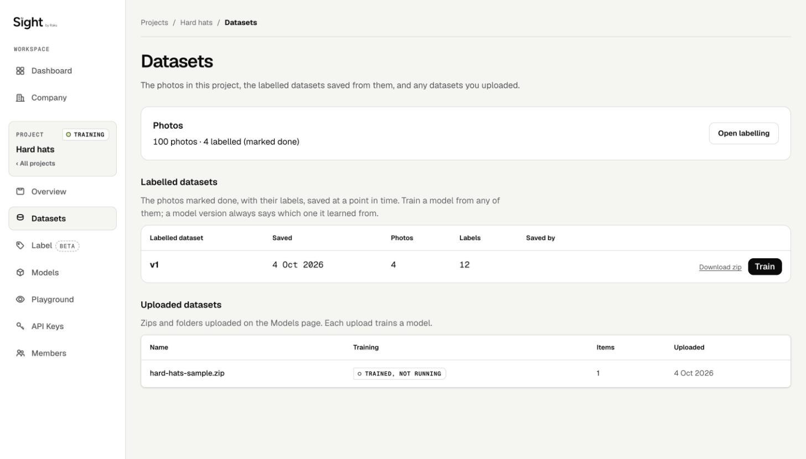
Task: Click Projects in the breadcrumb
Action: 154,23
